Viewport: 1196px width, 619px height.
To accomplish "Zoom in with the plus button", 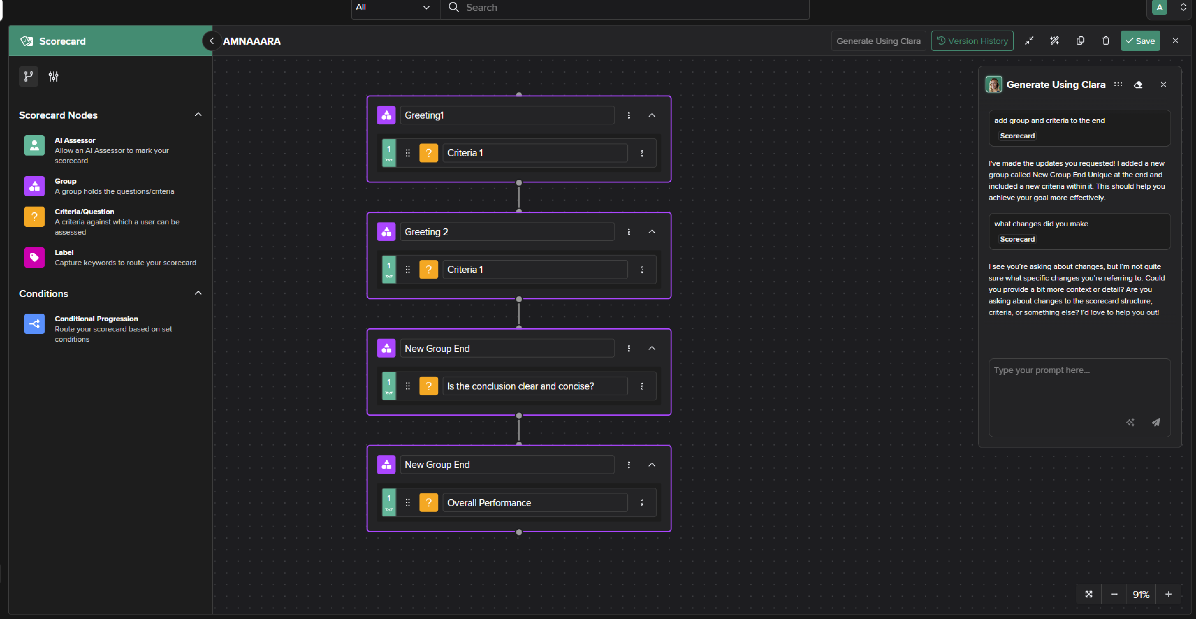I will coord(1169,594).
